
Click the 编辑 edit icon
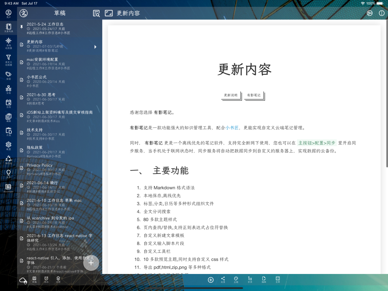tap(264, 280)
